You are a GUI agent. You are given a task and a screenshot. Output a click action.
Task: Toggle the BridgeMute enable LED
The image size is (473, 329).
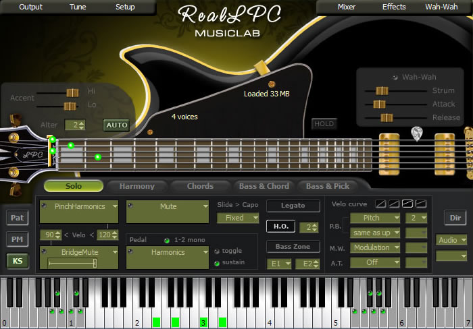click(x=44, y=251)
